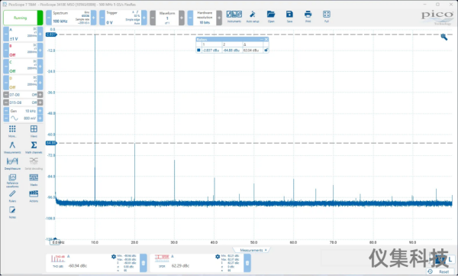Decrease Channel A range with minus
458x276 pixels.
pos(6,34)
